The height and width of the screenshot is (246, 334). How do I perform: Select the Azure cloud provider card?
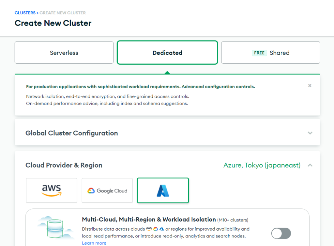pos(163,190)
